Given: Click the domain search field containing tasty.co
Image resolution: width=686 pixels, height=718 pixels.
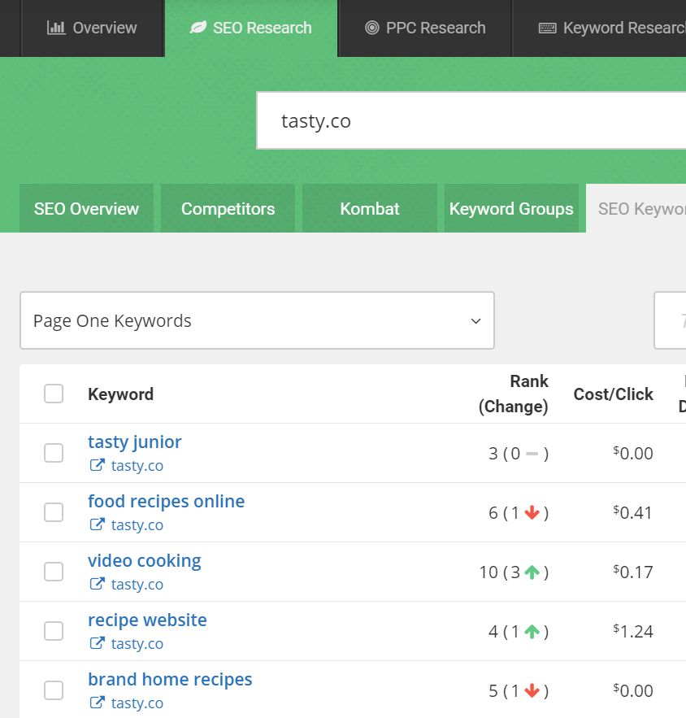Looking at the screenshot, I should (x=471, y=120).
